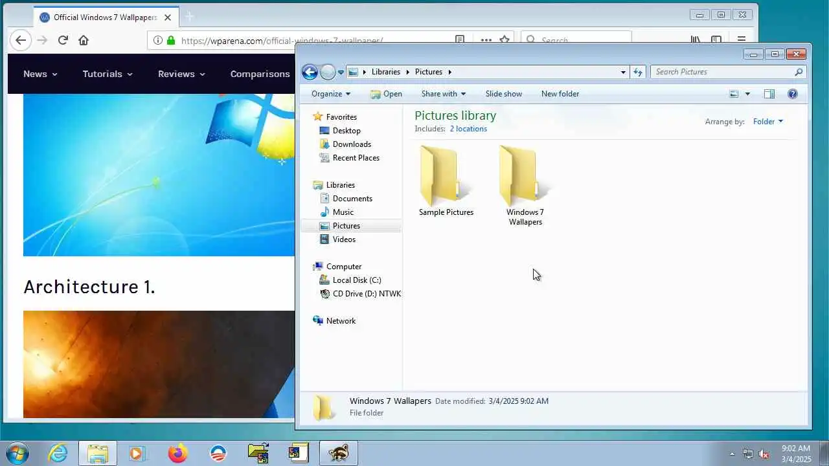Create a New folder
This screenshot has width=829, height=466.
coord(560,94)
